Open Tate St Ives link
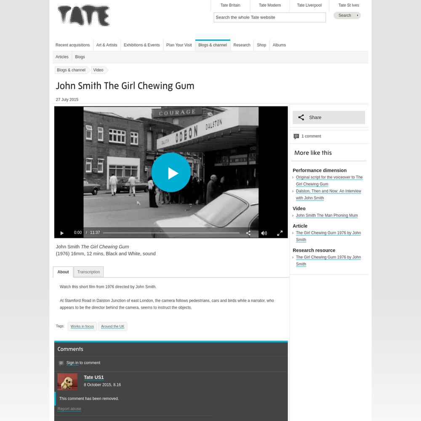 point(349,5)
